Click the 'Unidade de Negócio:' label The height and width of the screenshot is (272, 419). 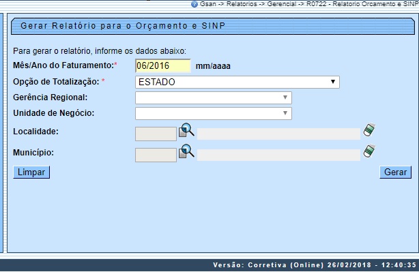pyautogui.click(x=54, y=113)
